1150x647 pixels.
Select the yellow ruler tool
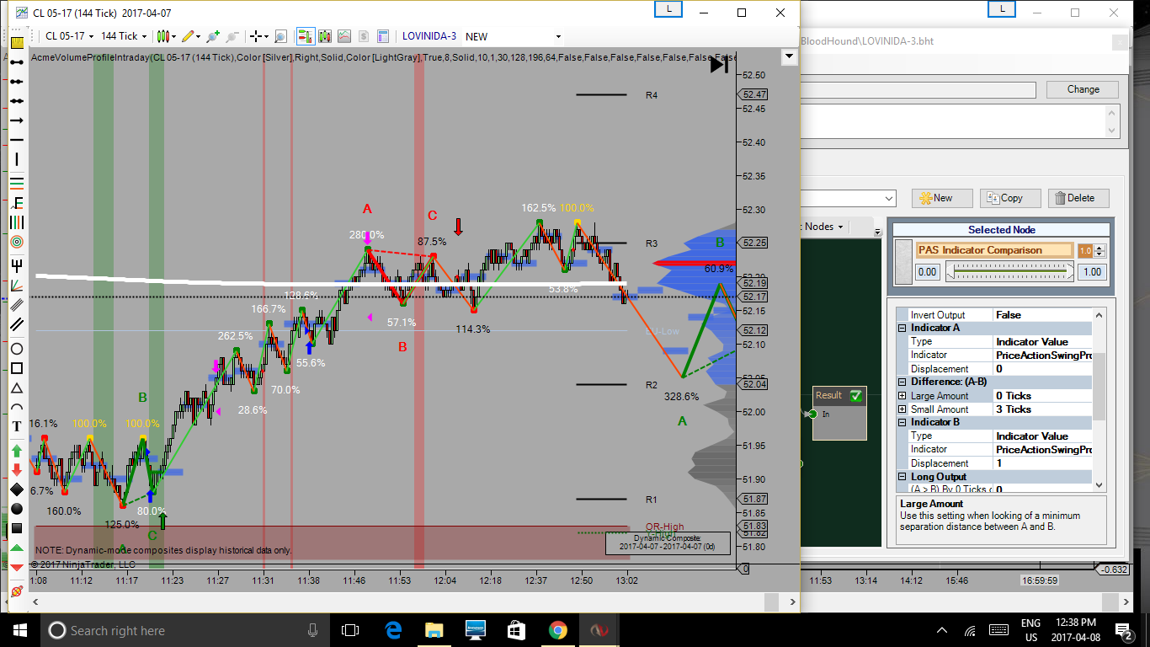click(17, 41)
